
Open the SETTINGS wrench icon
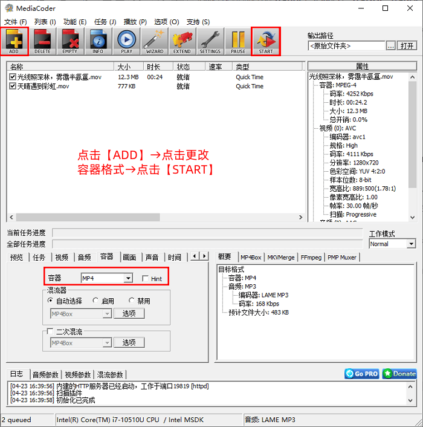point(210,41)
